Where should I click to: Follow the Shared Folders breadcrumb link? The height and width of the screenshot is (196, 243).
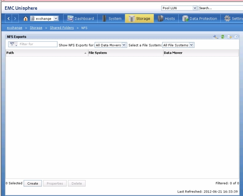click(62, 28)
